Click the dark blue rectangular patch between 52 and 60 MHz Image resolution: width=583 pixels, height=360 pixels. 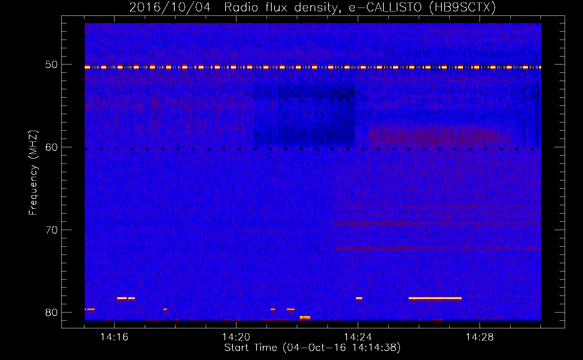click(304, 114)
